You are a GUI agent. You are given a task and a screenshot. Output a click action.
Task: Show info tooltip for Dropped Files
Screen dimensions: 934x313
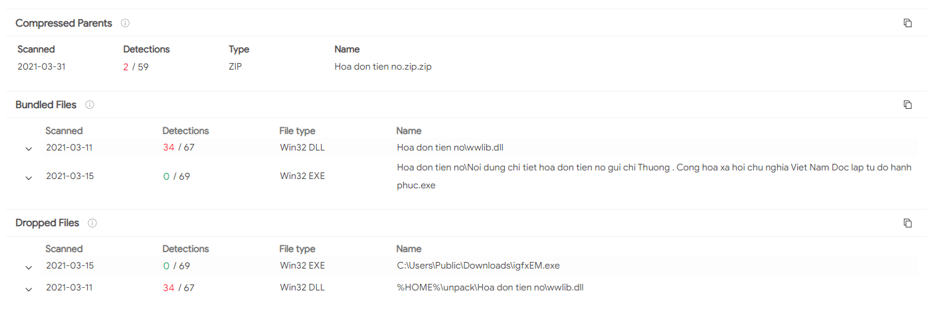[92, 223]
